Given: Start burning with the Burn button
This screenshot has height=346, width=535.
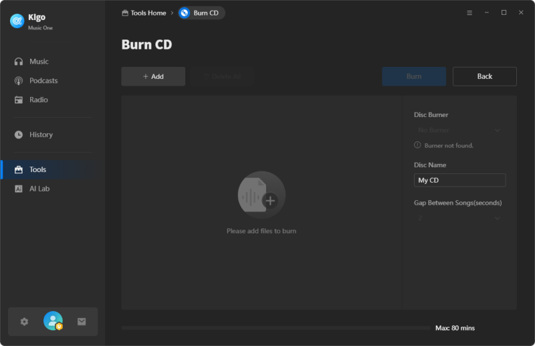Looking at the screenshot, I should pyautogui.click(x=414, y=76).
